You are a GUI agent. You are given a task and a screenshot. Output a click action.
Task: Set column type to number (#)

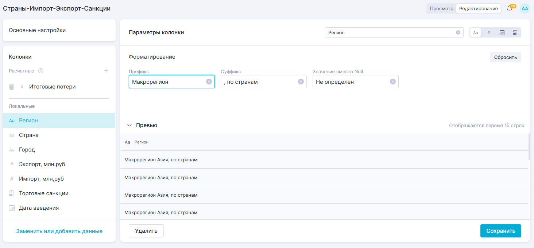[489, 32]
